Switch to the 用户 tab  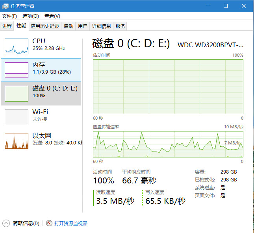82,26
